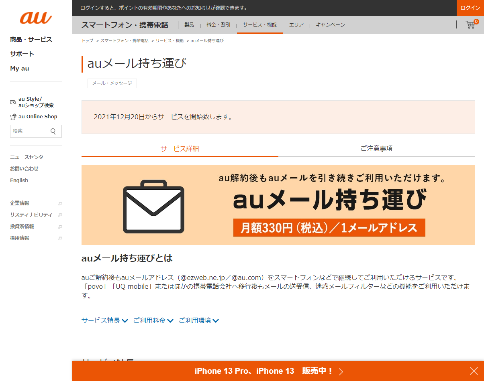Close the iPhone 13 promo banner
Viewport: 484px width, 381px height.
[474, 371]
